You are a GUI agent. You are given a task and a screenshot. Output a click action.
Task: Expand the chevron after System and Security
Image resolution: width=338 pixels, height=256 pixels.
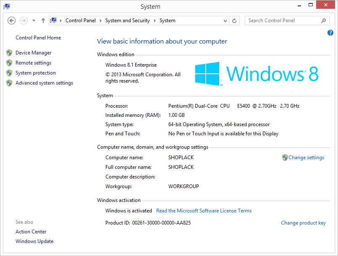click(x=155, y=21)
